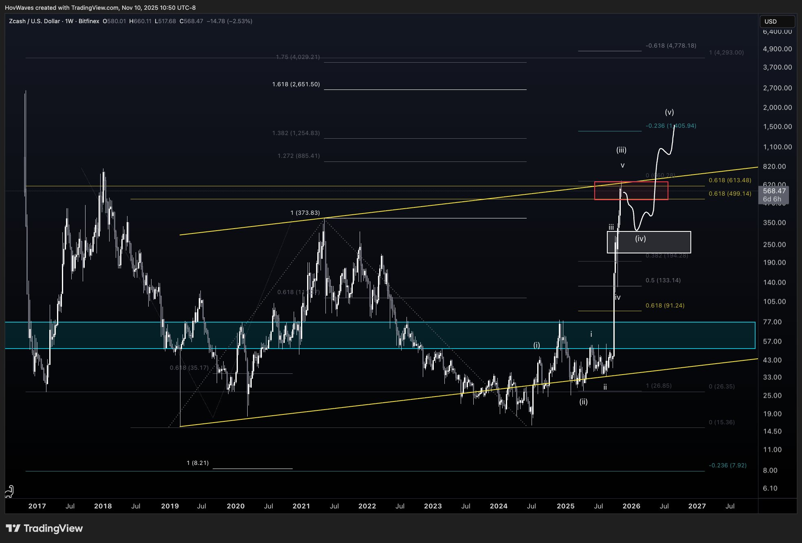Click the 0.618 (613.48) yellow level label
The height and width of the screenshot is (543, 802).
730,180
